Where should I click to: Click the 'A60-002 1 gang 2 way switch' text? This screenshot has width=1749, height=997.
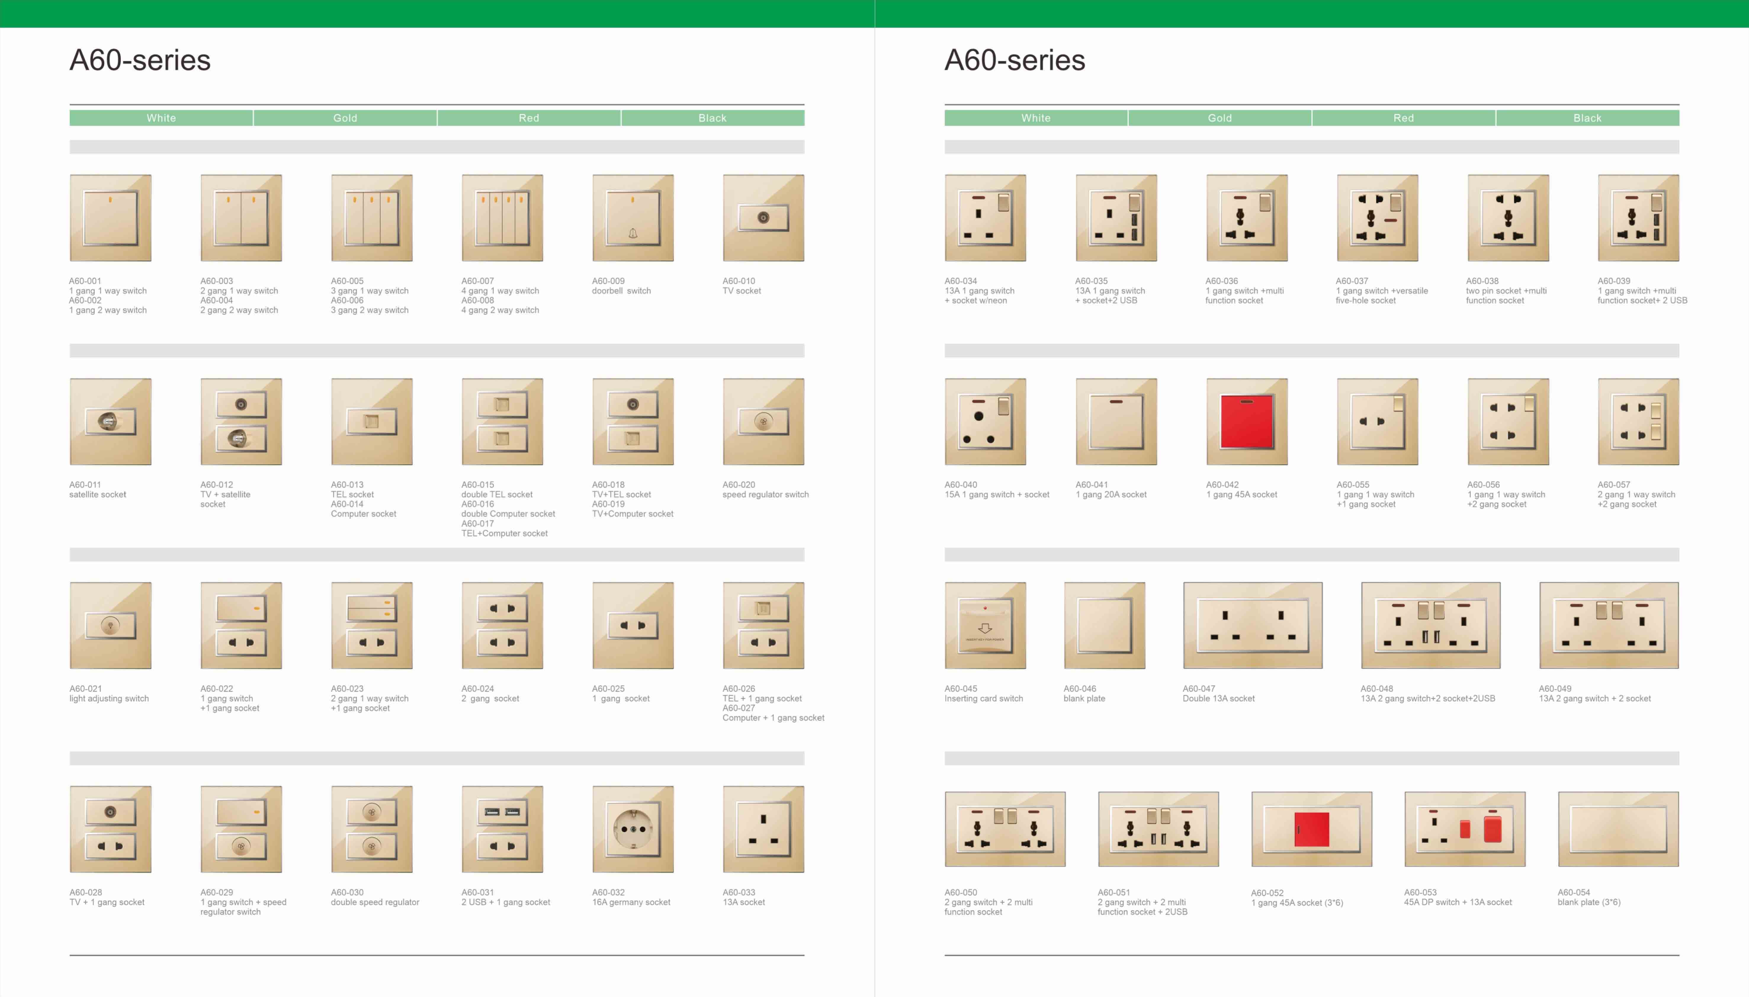(x=108, y=305)
